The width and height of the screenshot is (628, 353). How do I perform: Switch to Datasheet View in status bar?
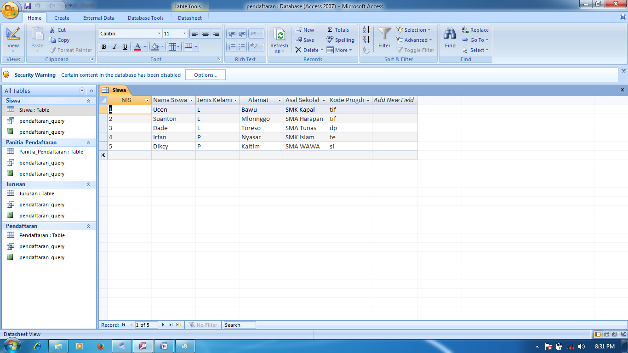(x=598, y=334)
